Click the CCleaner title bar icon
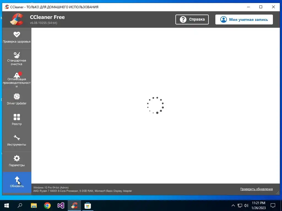This screenshot has width=282, height=211. coord(7,7)
